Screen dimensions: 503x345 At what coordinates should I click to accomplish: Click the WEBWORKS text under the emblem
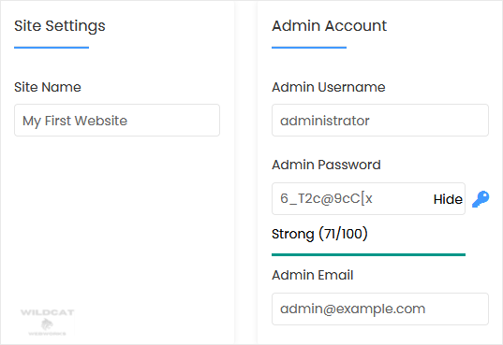[47, 334]
